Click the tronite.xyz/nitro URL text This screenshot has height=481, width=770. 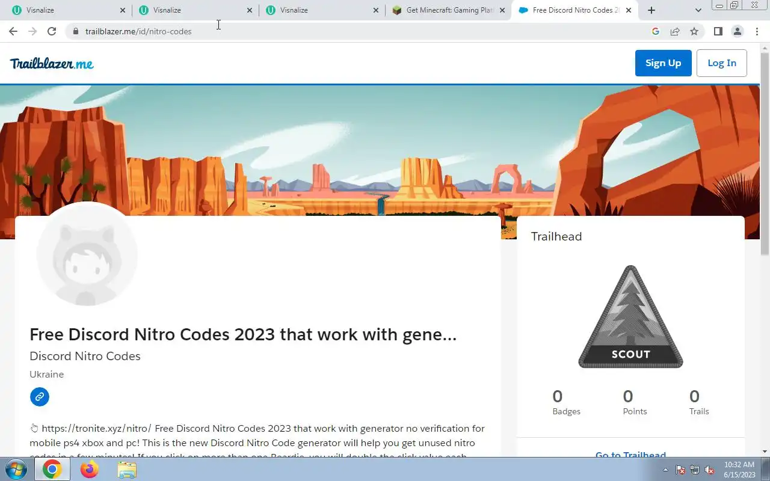(x=96, y=429)
